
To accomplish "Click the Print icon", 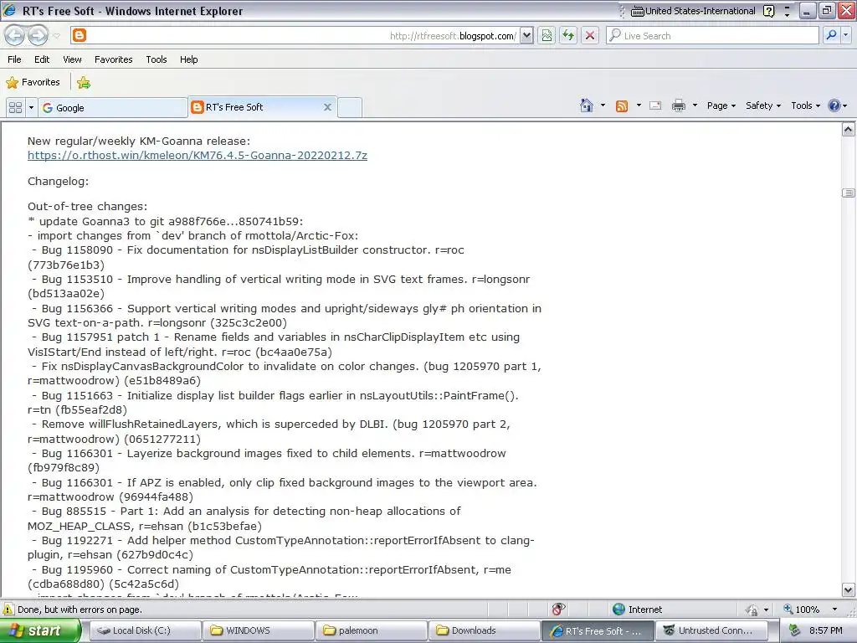I will point(678,105).
